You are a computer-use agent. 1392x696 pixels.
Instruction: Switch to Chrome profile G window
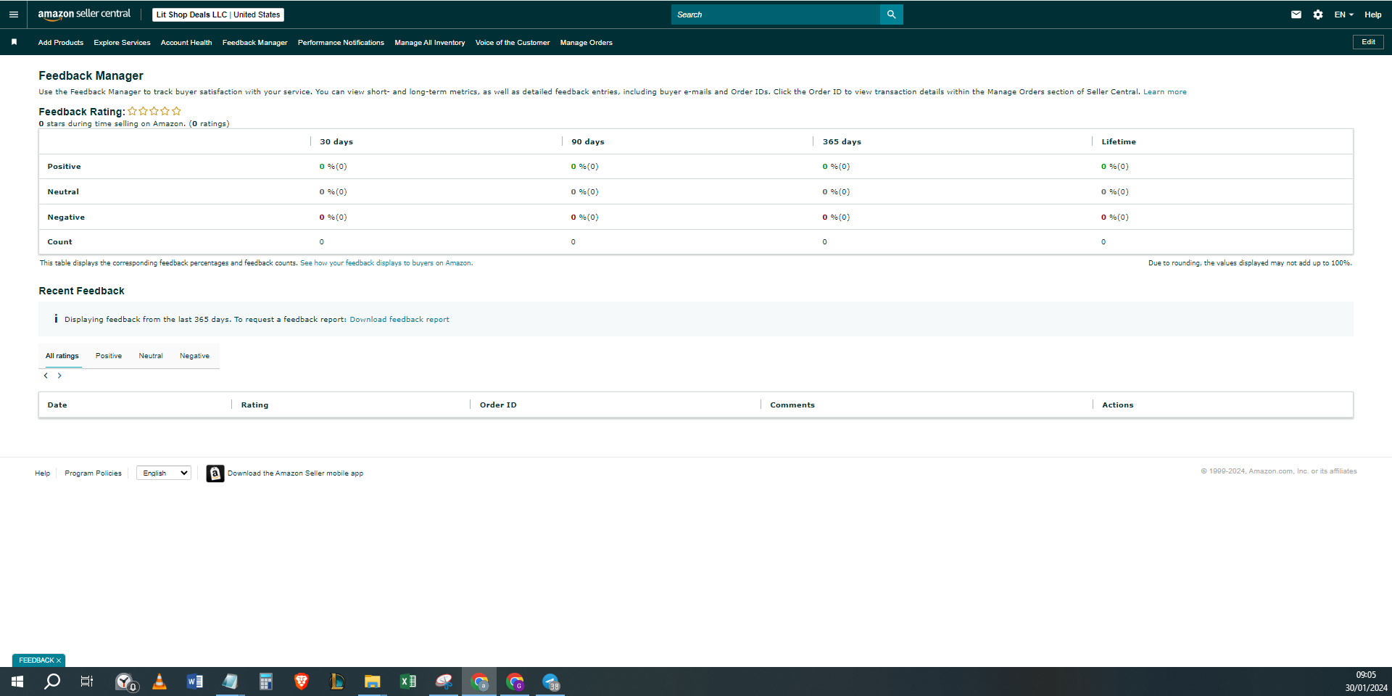(515, 681)
